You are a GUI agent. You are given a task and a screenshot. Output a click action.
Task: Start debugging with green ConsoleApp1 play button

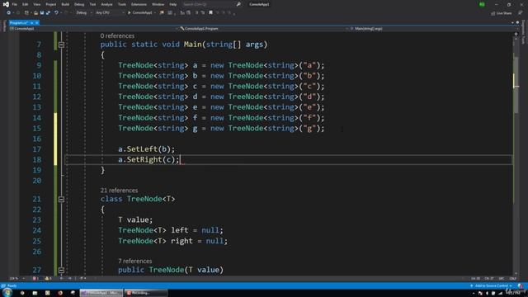coord(140,13)
